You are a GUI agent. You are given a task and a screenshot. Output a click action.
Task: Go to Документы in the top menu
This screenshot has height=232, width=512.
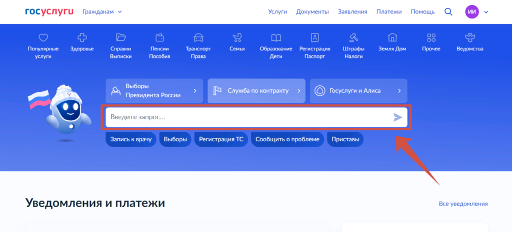(312, 12)
